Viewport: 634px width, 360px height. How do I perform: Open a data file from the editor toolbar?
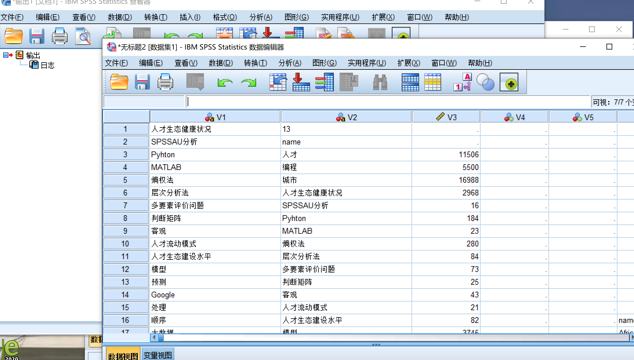[119, 82]
